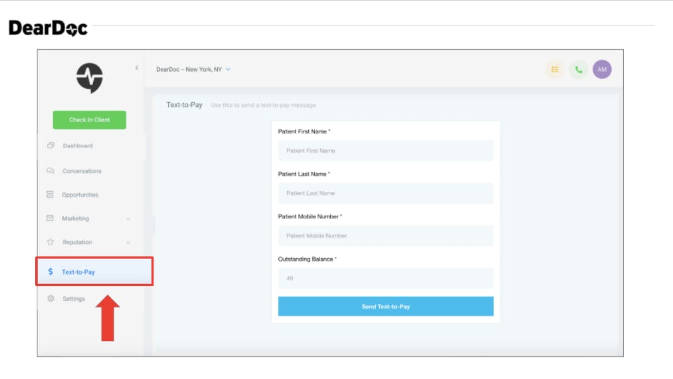
Task: Click the Reputation star icon
Action: click(x=50, y=242)
